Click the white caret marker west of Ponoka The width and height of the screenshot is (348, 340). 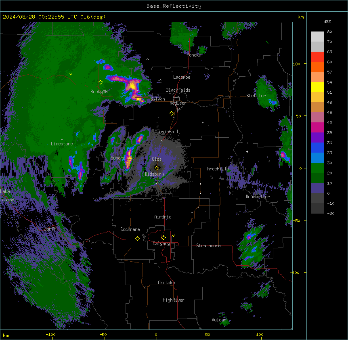147,59
